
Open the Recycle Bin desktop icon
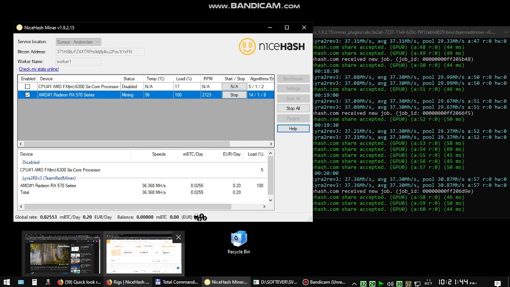point(239,242)
